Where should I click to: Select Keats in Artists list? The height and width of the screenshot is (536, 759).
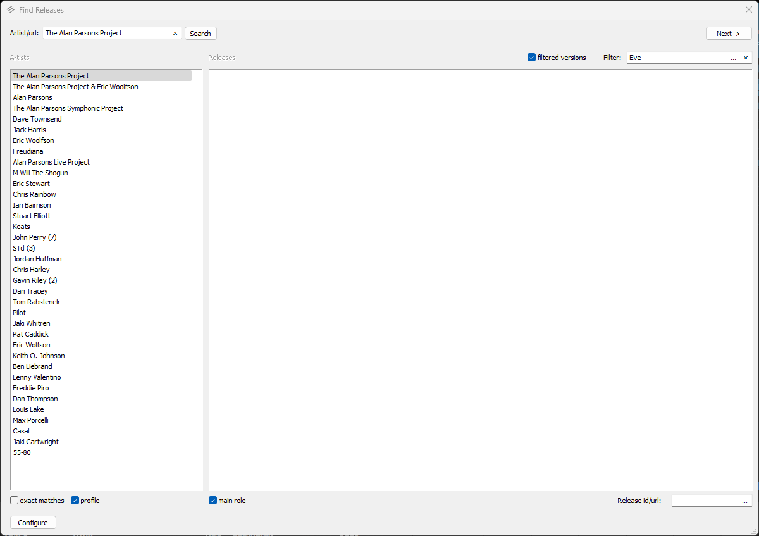pyautogui.click(x=101, y=227)
